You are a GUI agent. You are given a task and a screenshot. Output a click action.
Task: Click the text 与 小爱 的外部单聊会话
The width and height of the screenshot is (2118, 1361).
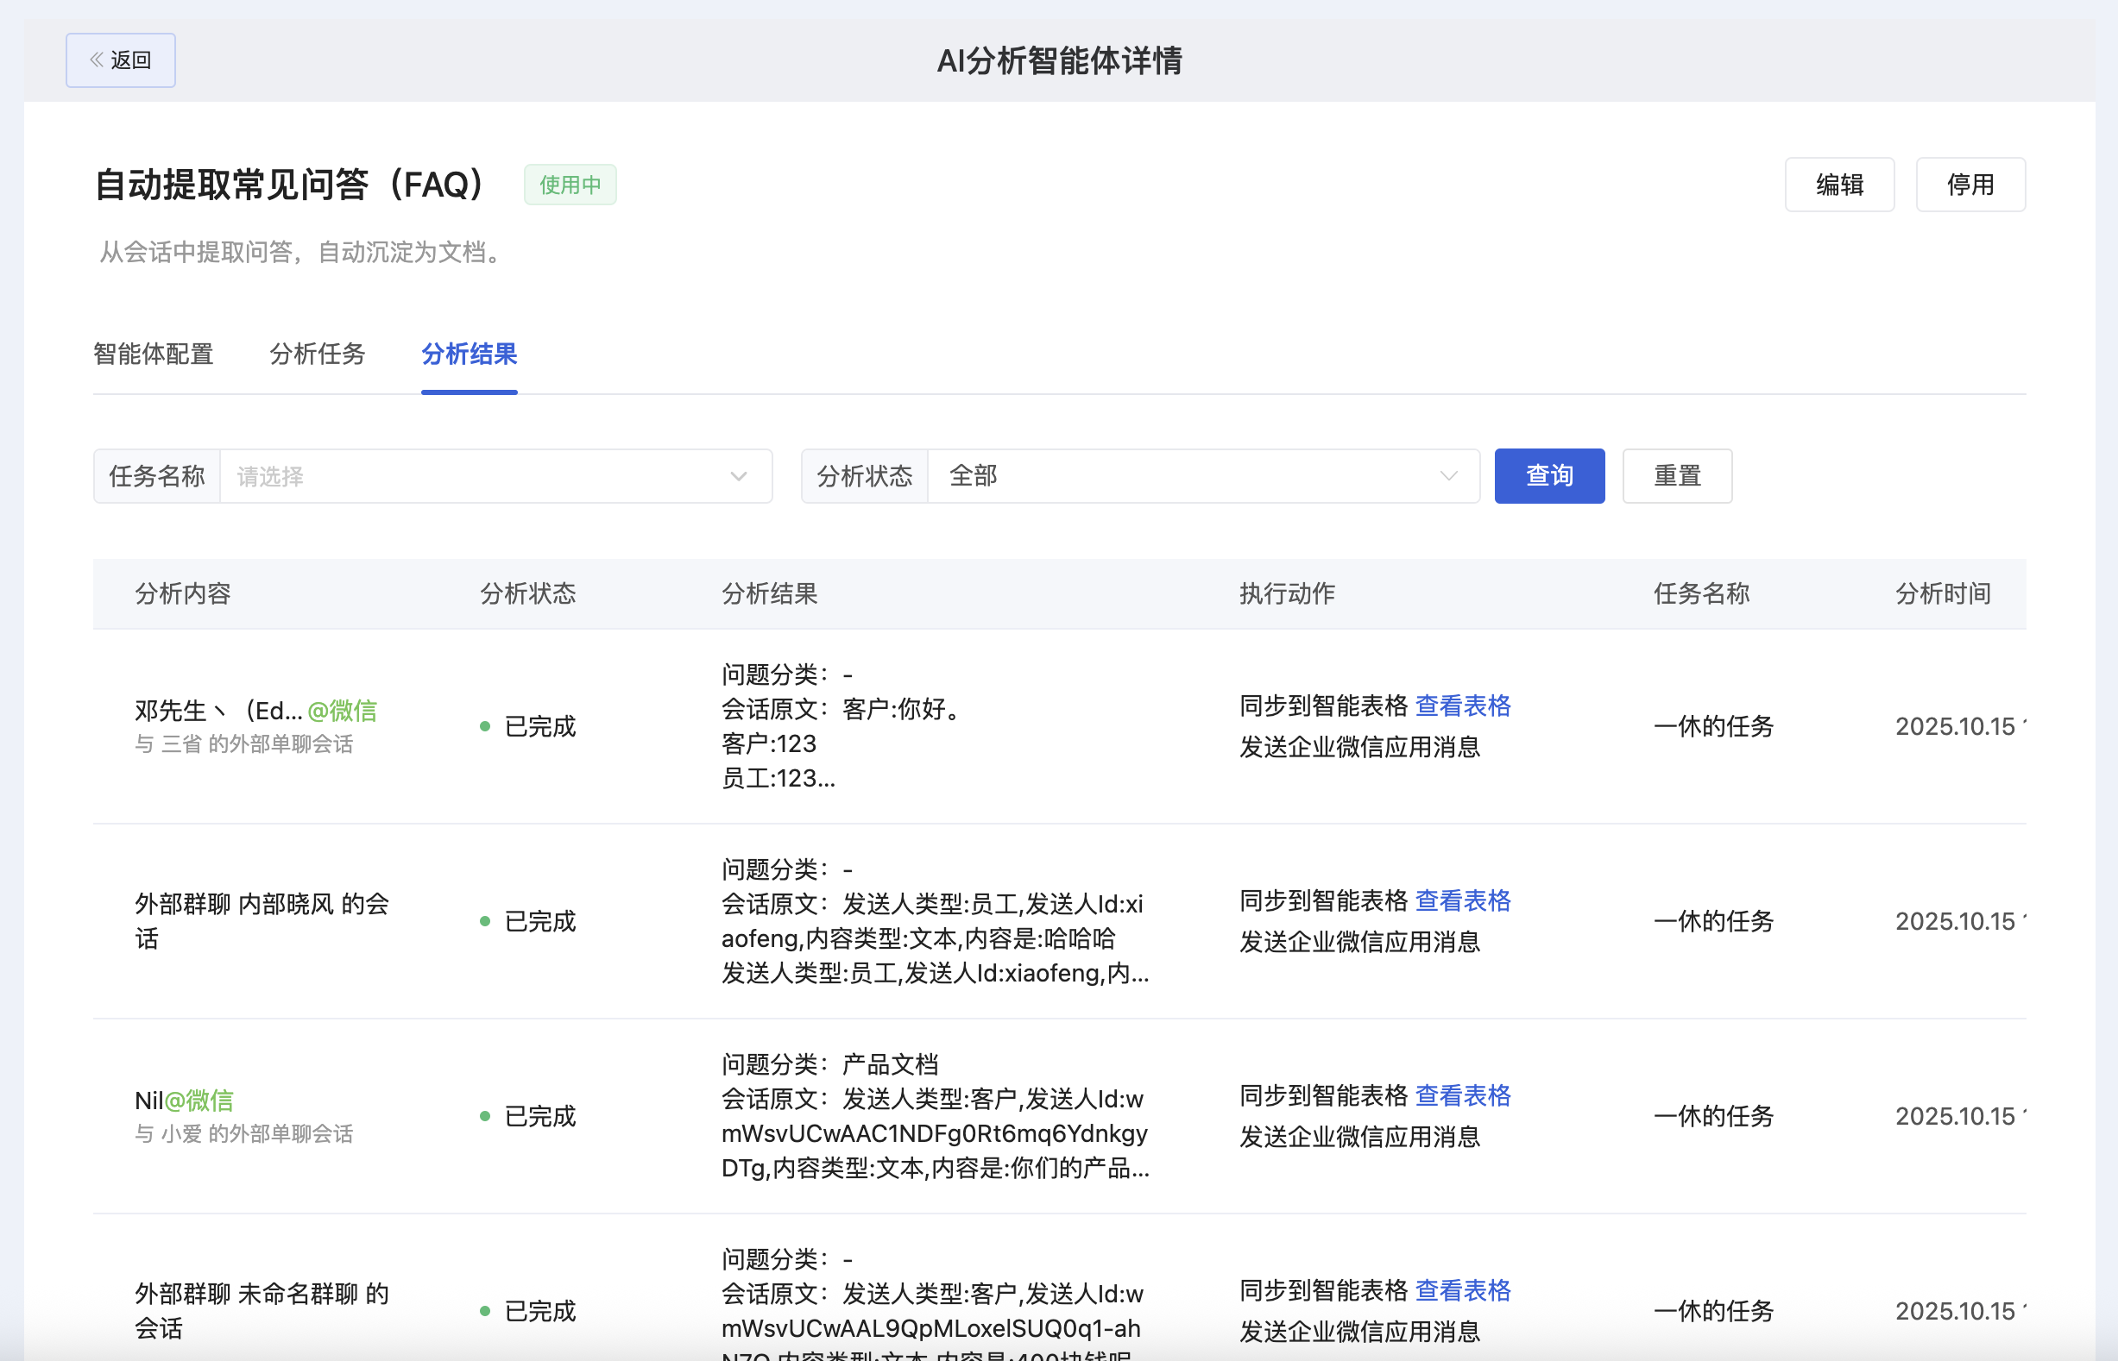coord(244,1134)
